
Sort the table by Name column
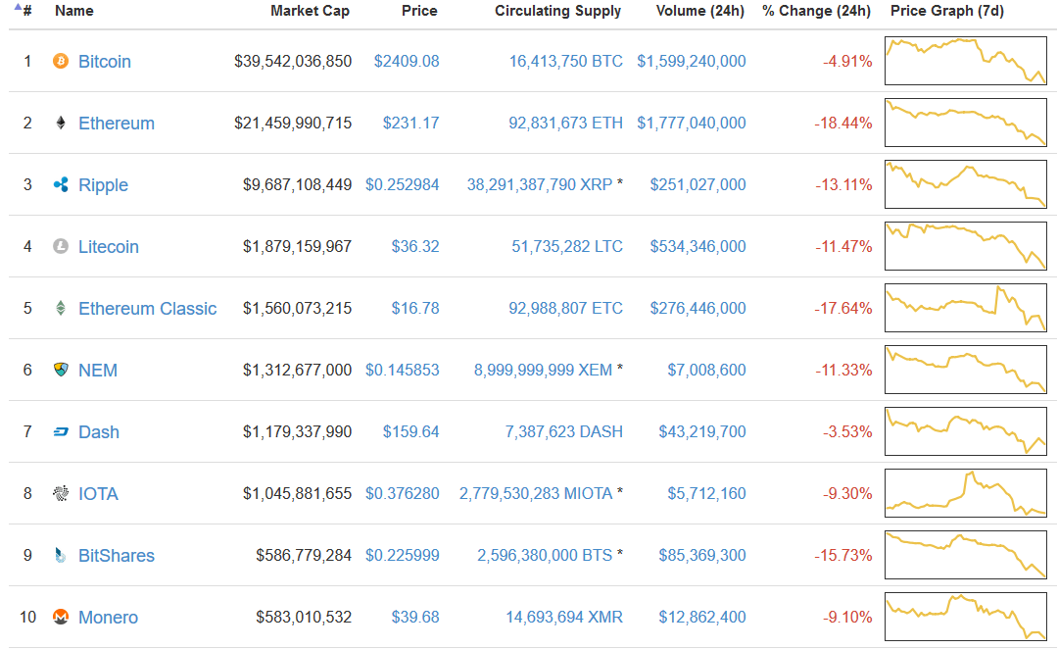pos(74,11)
